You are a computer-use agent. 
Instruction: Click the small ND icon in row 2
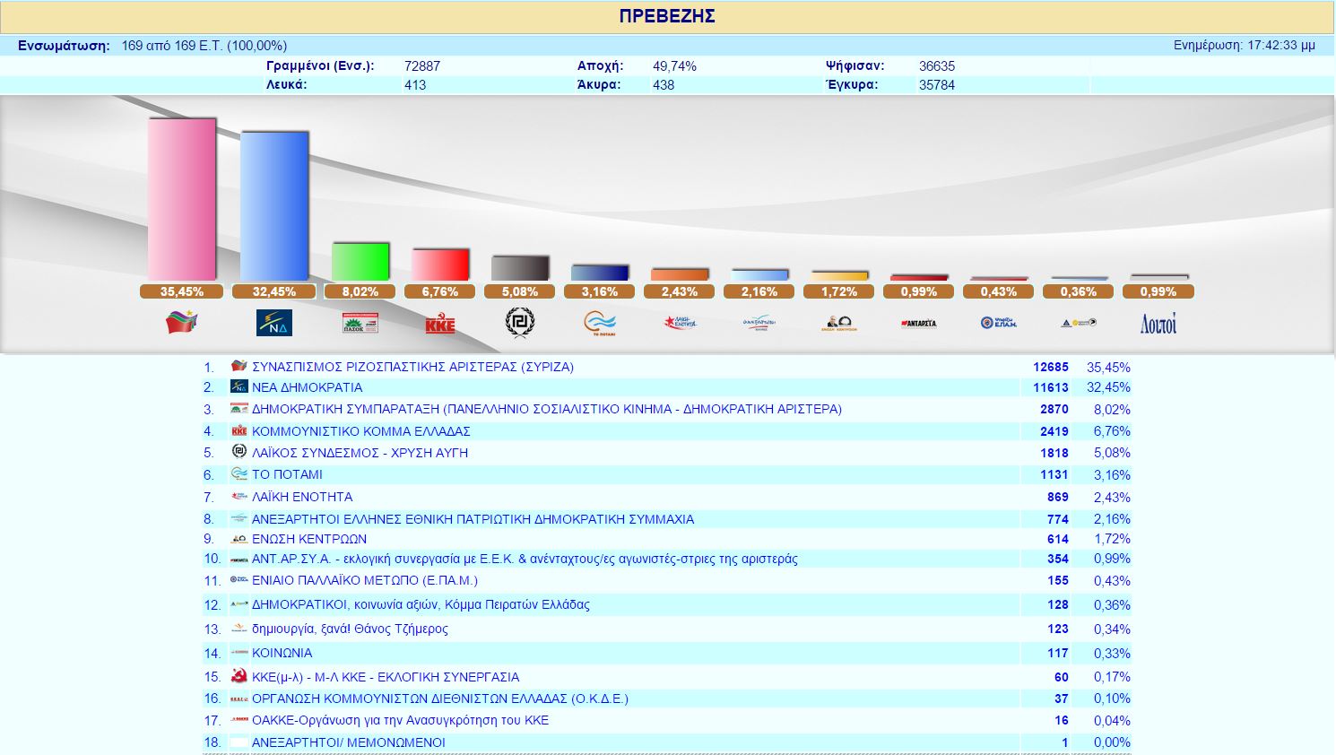[x=239, y=386]
